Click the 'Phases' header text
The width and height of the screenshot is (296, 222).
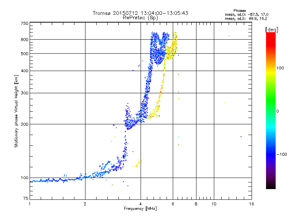pos(239,11)
